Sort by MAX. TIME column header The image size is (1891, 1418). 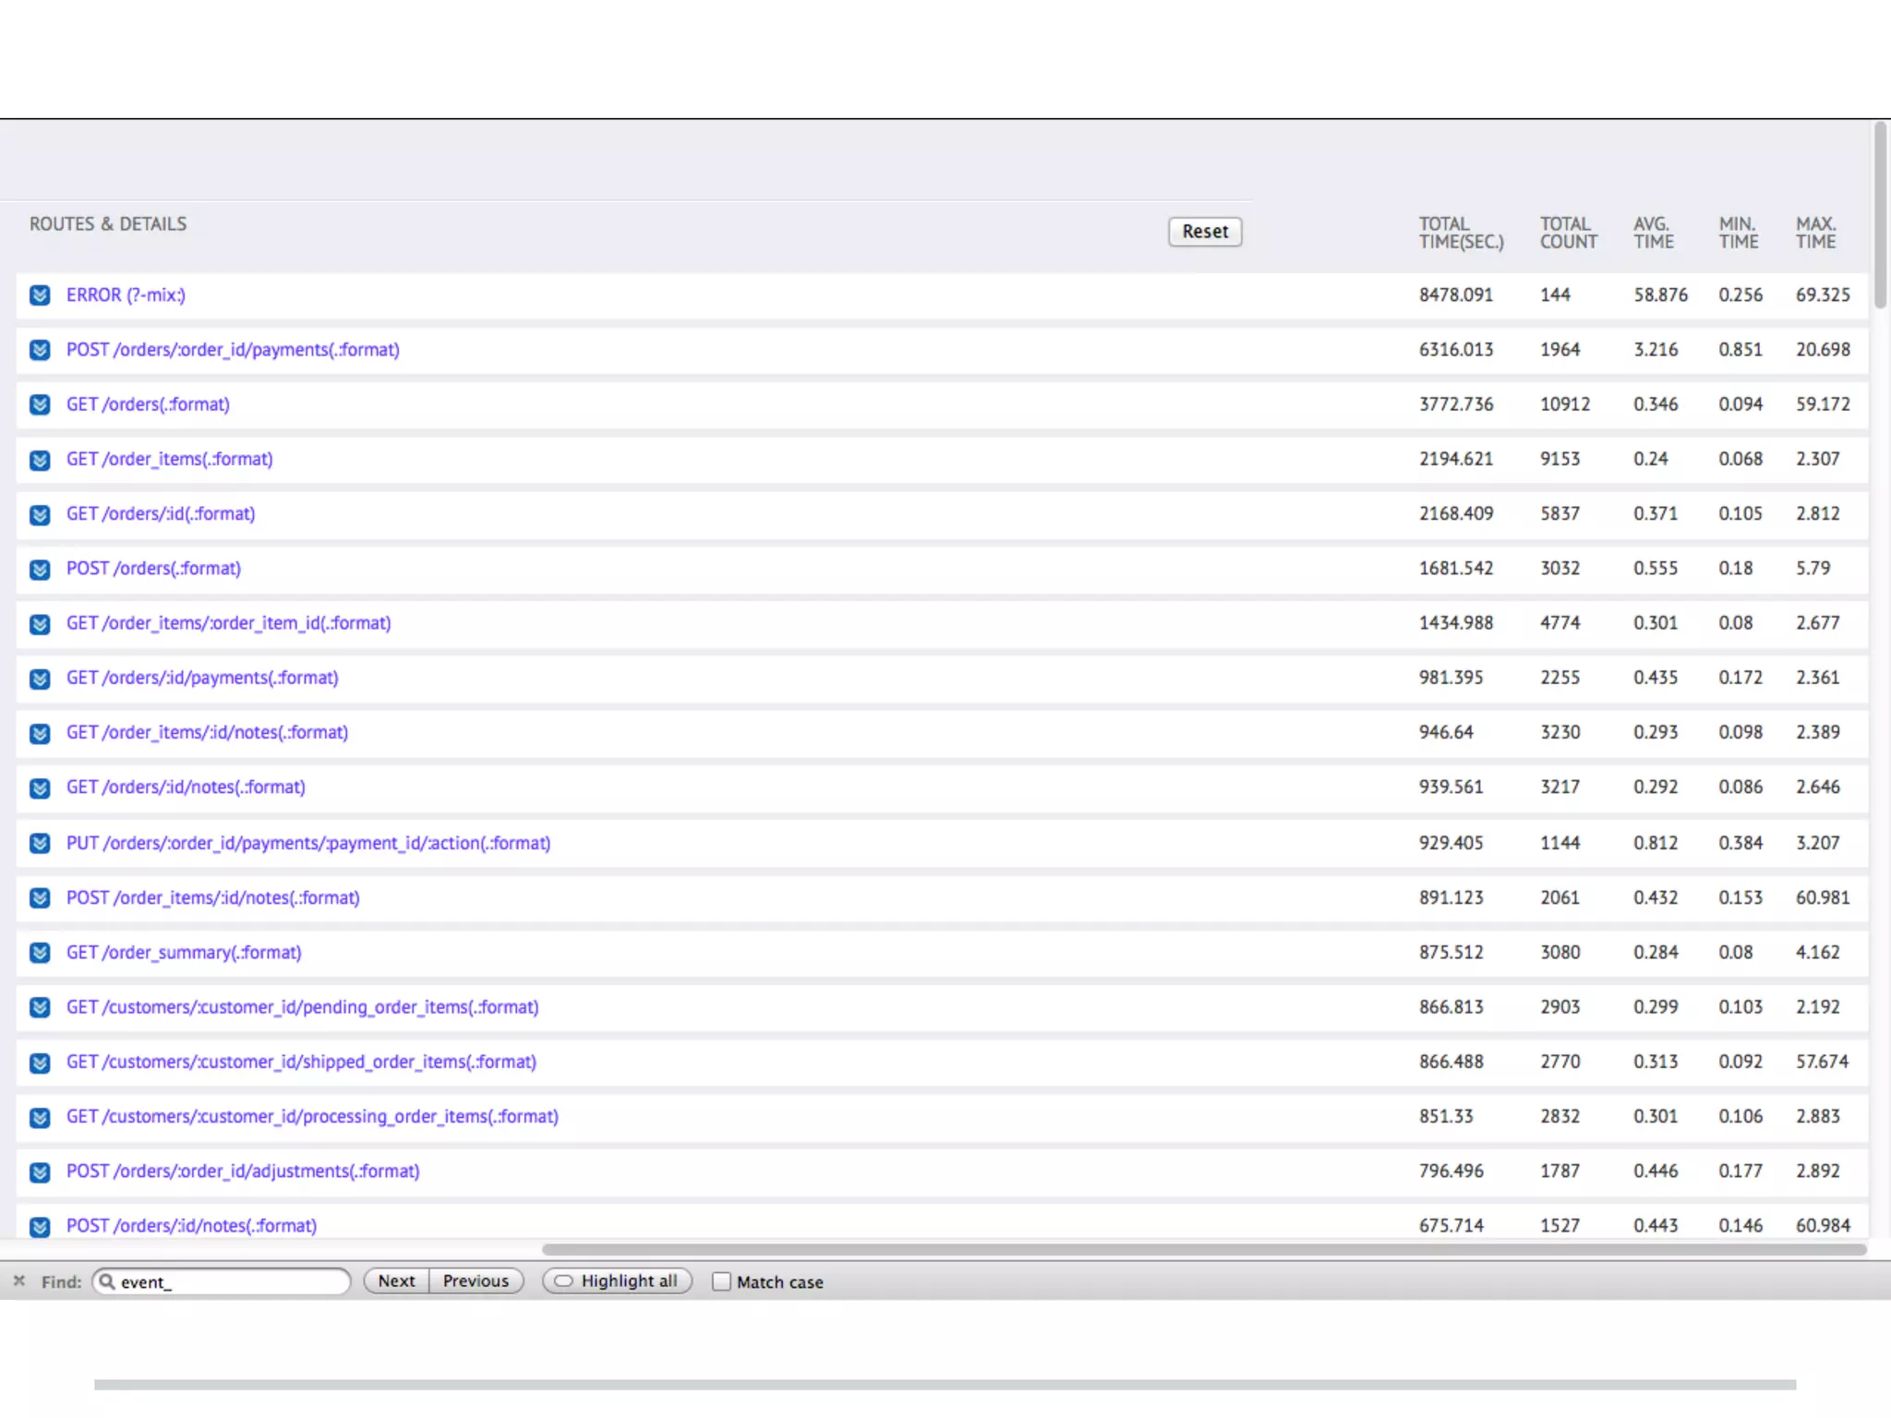(x=1816, y=233)
